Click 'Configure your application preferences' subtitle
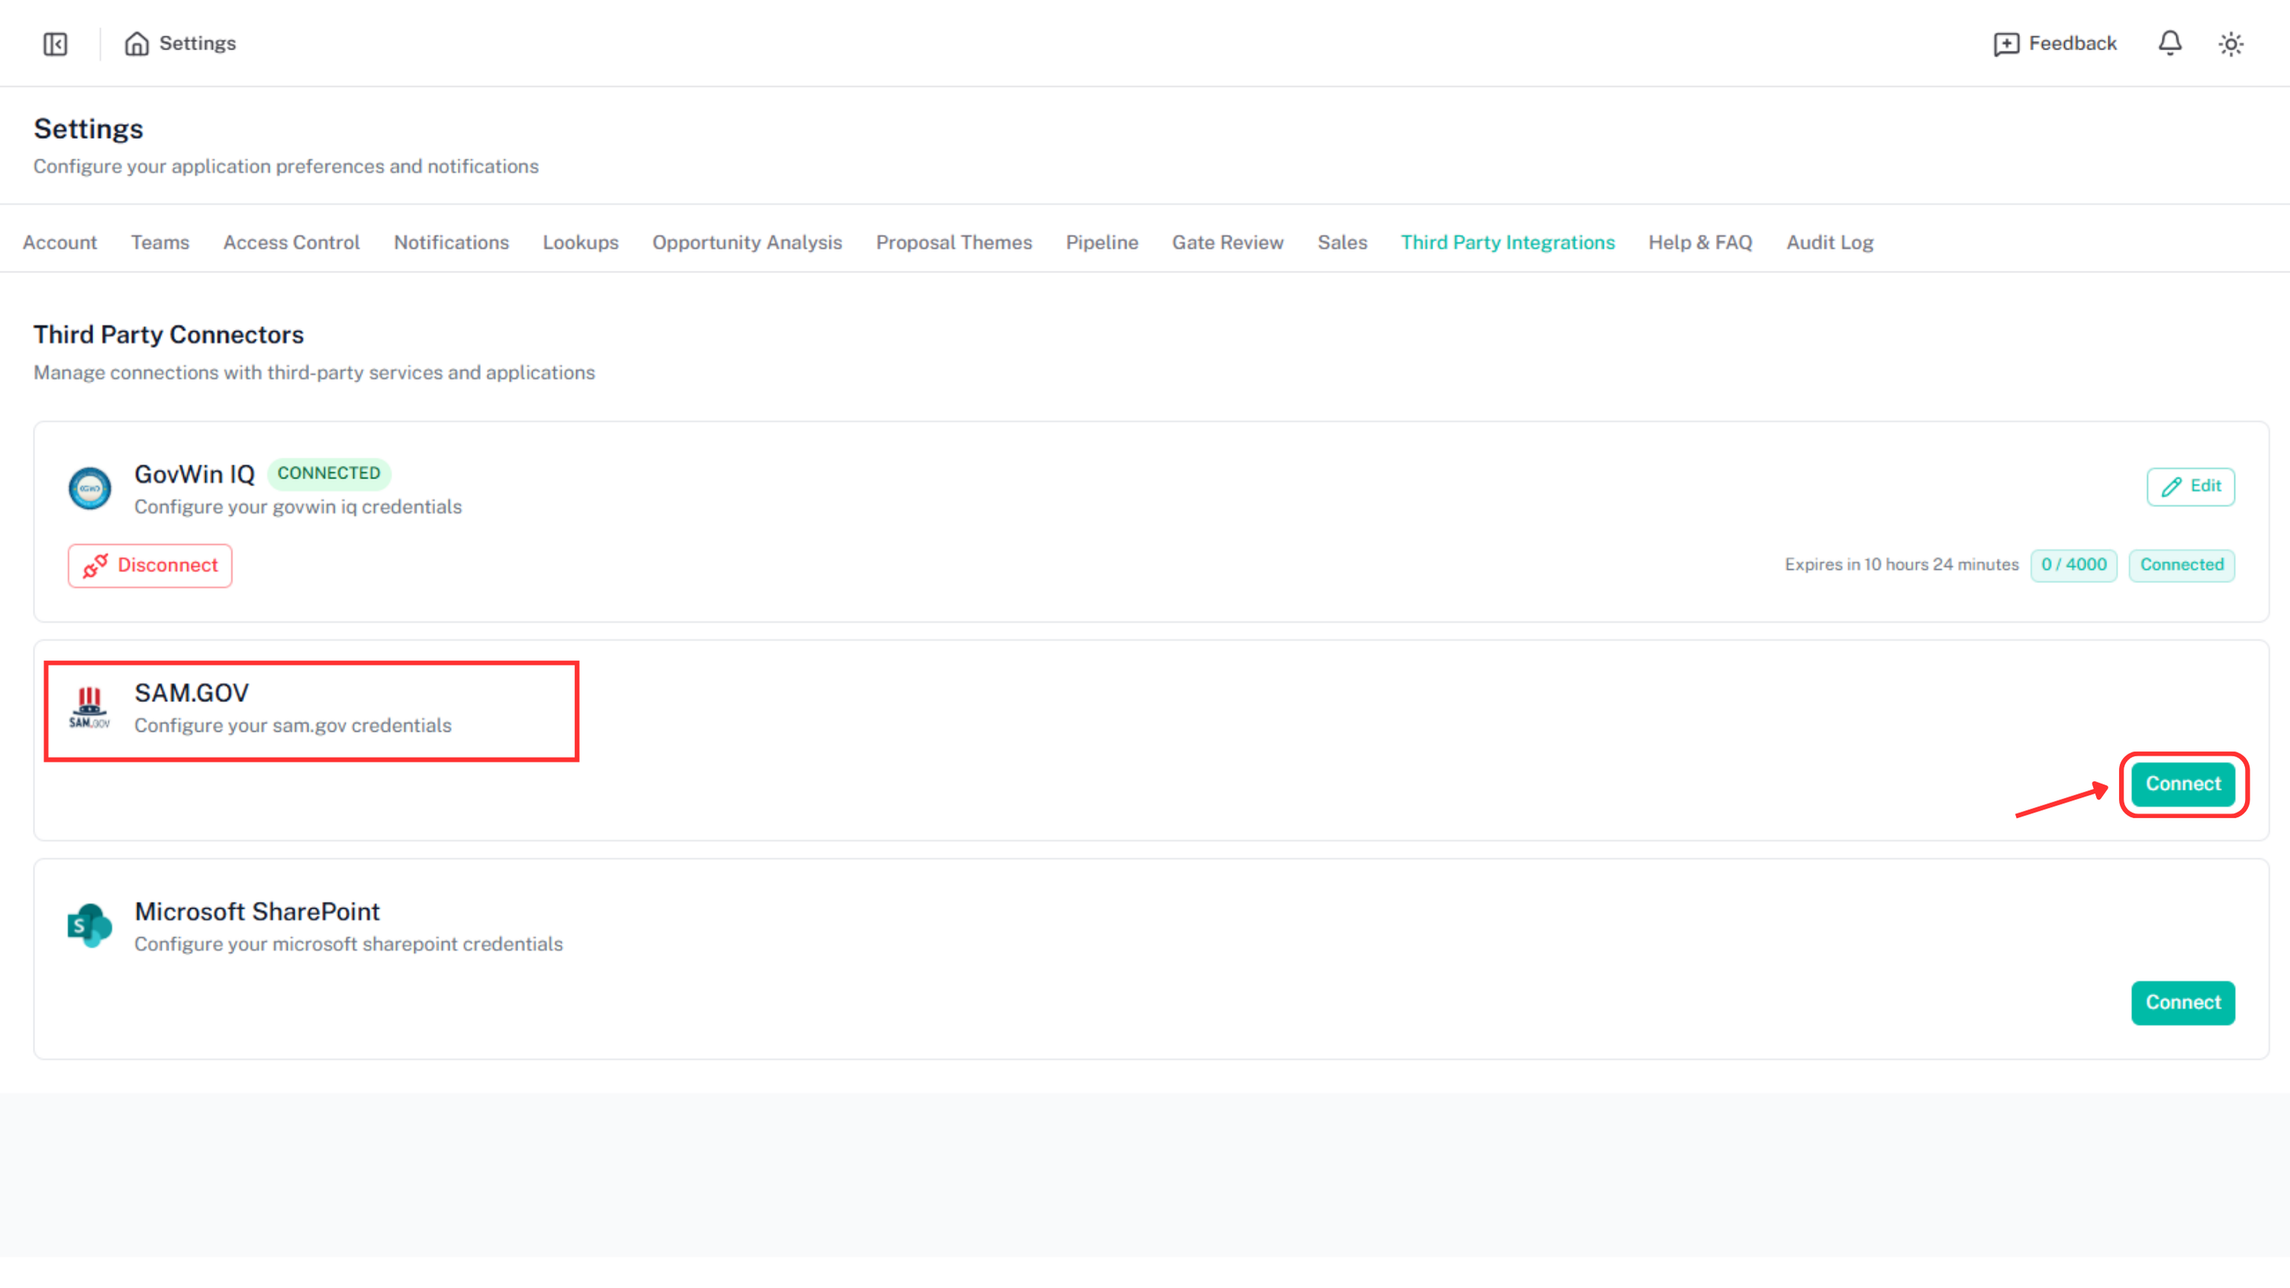Image resolution: width=2290 pixels, height=1288 pixels. pyautogui.click(x=285, y=166)
